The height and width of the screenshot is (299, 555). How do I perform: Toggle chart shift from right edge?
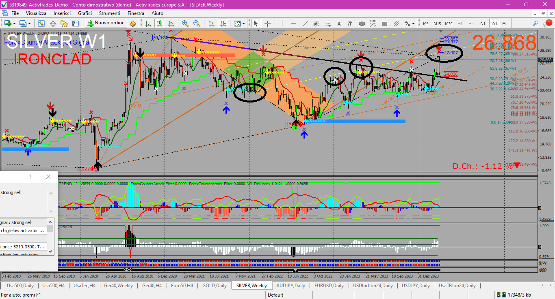pos(223,23)
